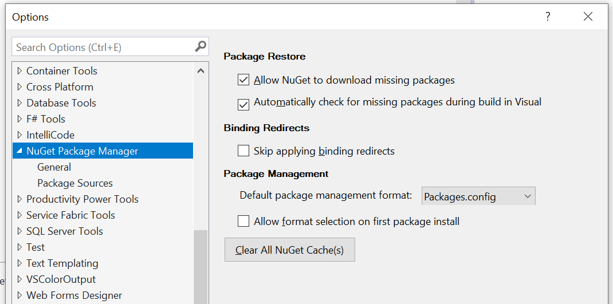Select IntelliCode tree label
This screenshot has height=304, width=613.
(x=50, y=135)
